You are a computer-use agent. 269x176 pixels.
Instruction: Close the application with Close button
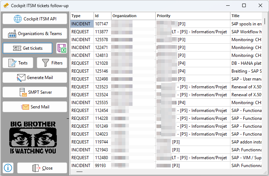coord(42,168)
